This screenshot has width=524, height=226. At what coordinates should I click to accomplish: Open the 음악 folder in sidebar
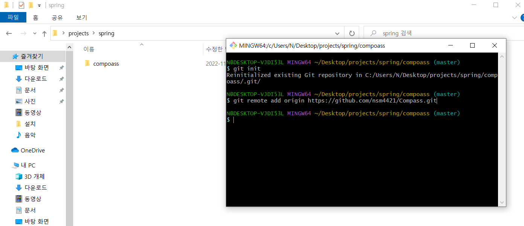click(x=30, y=135)
